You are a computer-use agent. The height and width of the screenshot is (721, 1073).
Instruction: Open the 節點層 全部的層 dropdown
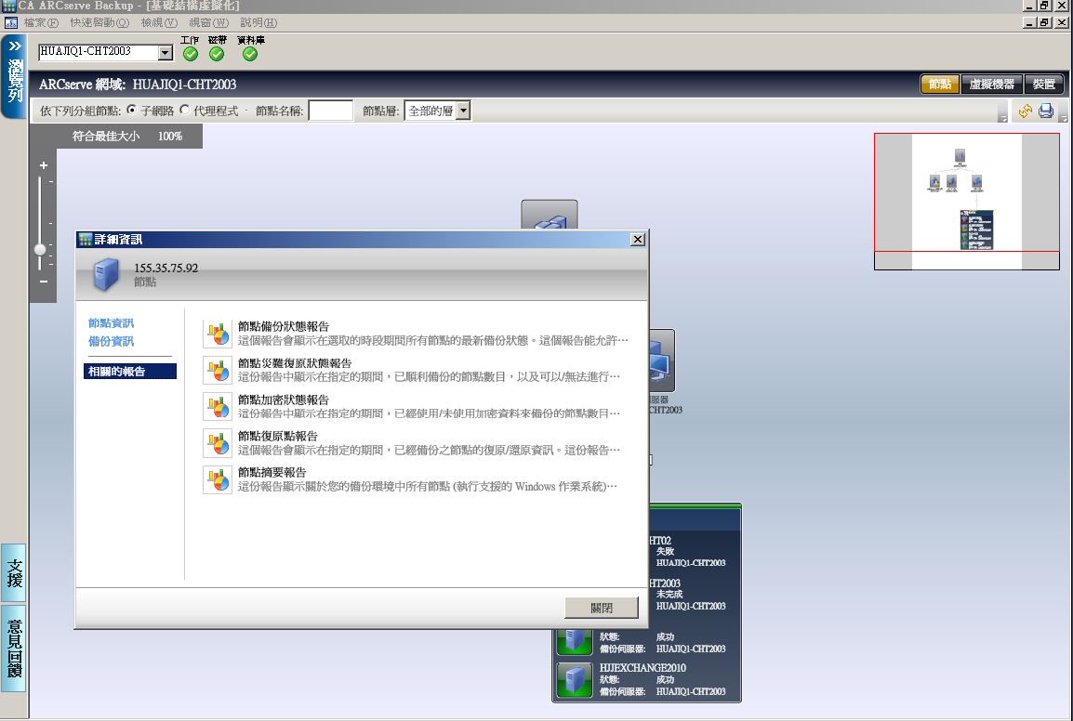(x=463, y=111)
